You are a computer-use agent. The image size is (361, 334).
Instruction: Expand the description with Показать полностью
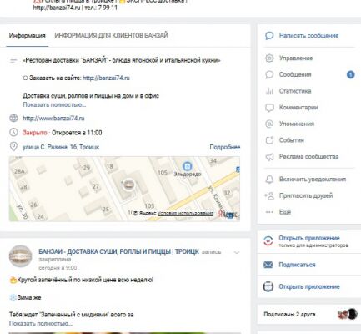[x=54, y=105]
